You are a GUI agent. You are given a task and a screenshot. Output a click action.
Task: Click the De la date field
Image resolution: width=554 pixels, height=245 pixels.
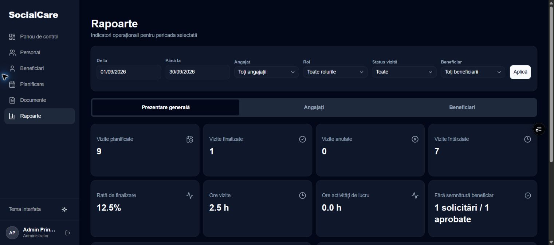pyautogui.click(x=129, y=72)
